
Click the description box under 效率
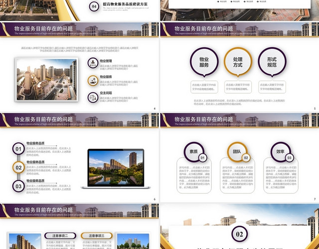tap(281, 176)
